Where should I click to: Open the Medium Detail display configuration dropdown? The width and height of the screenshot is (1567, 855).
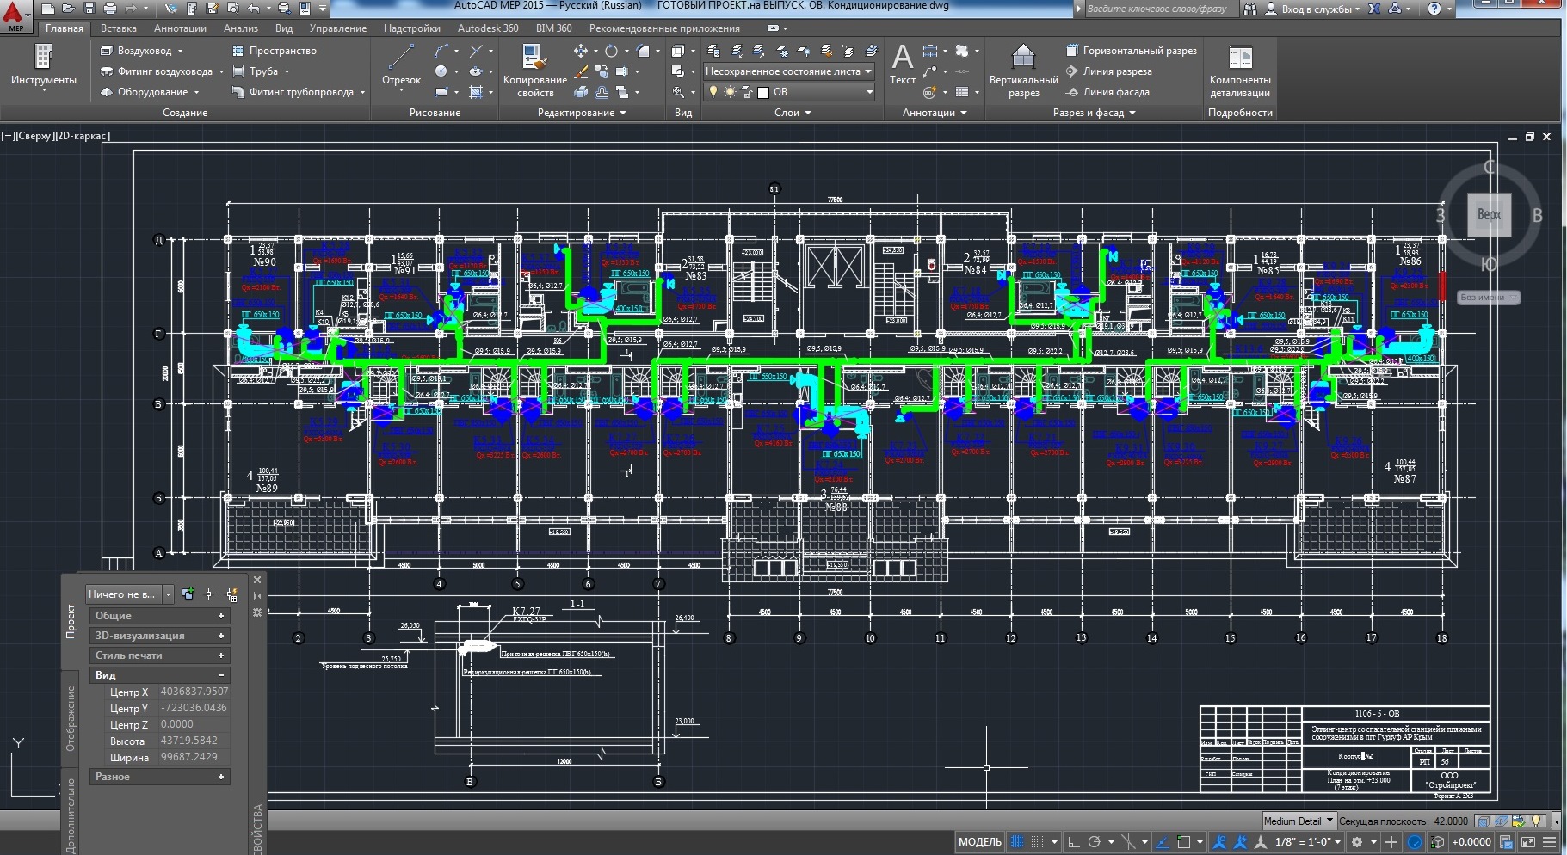[x=1299, y=821]
